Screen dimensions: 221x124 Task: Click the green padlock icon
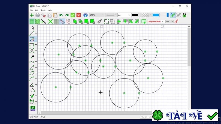184,15
